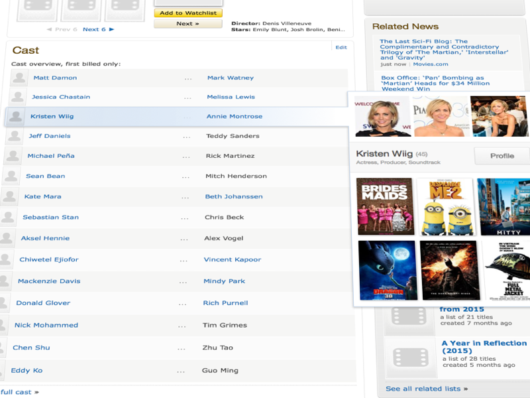The height and width of the screenshot is (398, 530).
Task: Open the Vincent Kapoor character page
Action: [x=233, y=259]
